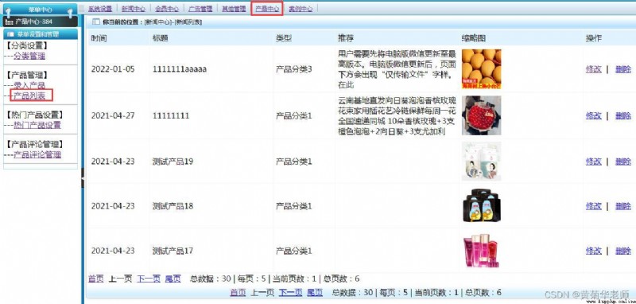Image resolution: width=636 pixels, height=304 pixels.
Task: Open the 案例中心 top menu
Action: pos(301,9)
